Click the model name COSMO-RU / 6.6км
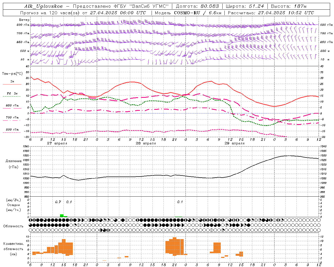Screen dimensions: 334x267 pyautogui.click(x=197, y=13)
